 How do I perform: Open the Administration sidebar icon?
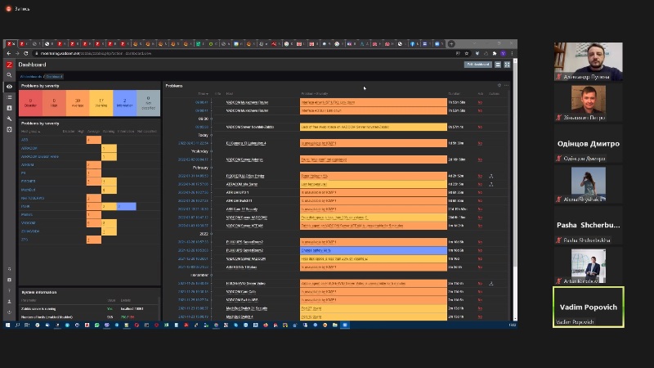pyautogui.click(x=10, y=129)
